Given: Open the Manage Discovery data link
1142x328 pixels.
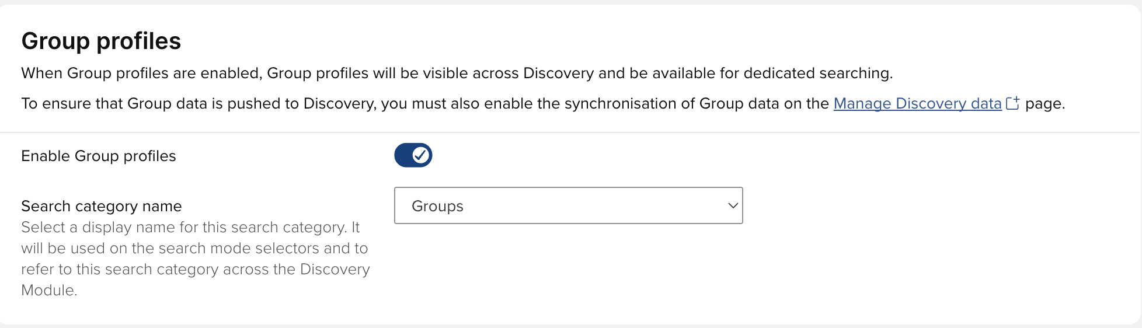Looking at the screenshot, I should pos(917,103).
